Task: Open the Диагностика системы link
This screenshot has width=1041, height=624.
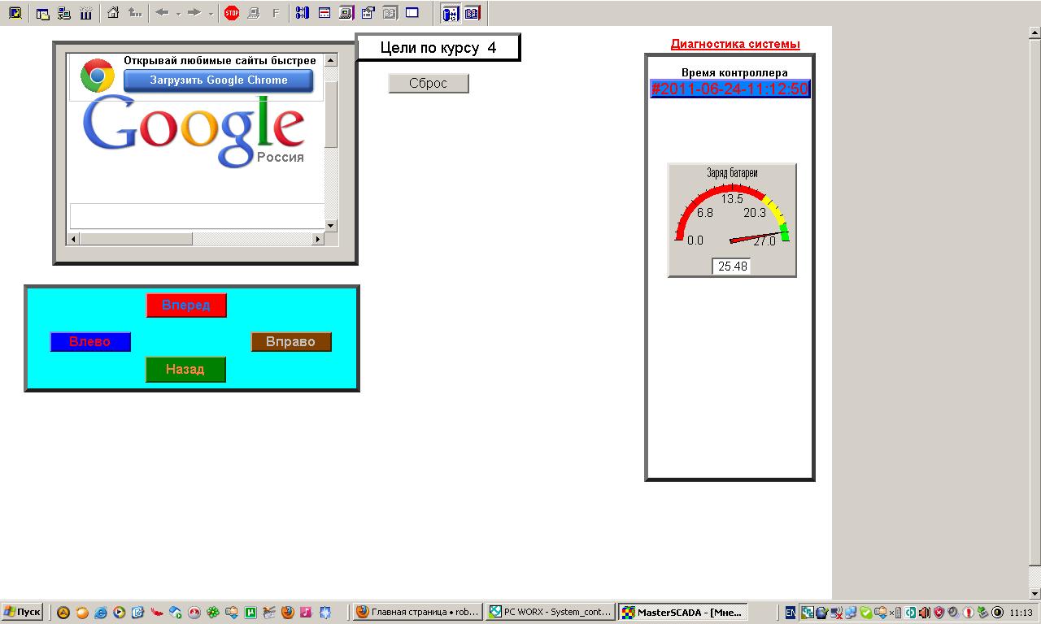Action: coord(735,44)
